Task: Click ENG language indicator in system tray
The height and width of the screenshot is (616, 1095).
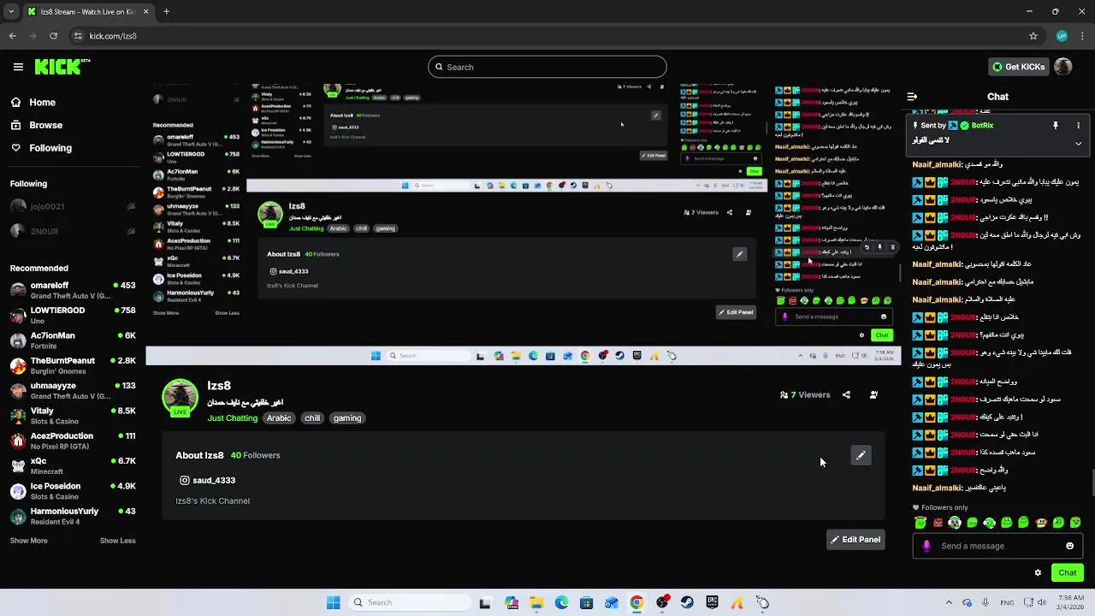Action: pos(1007,602)
